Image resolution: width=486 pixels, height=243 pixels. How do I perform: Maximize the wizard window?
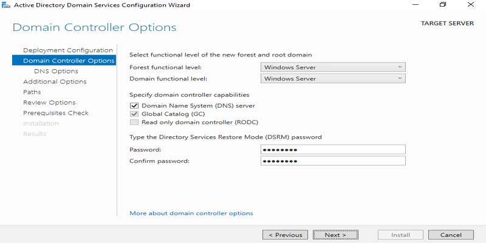(x=443, y=5)
